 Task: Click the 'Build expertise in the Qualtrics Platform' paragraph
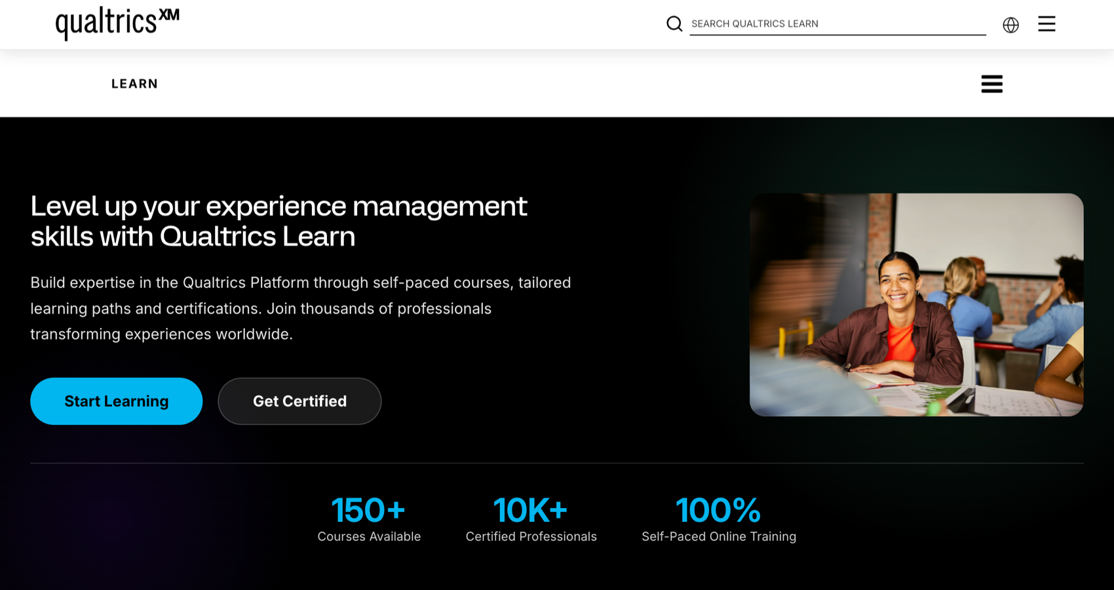301,308
